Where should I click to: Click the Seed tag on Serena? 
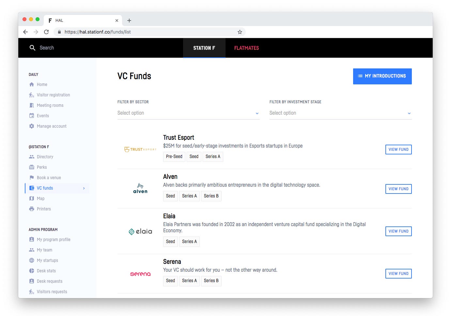170,281
